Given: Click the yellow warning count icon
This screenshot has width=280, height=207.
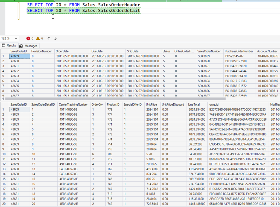Looking at the screenshot, I should (38, 39).
